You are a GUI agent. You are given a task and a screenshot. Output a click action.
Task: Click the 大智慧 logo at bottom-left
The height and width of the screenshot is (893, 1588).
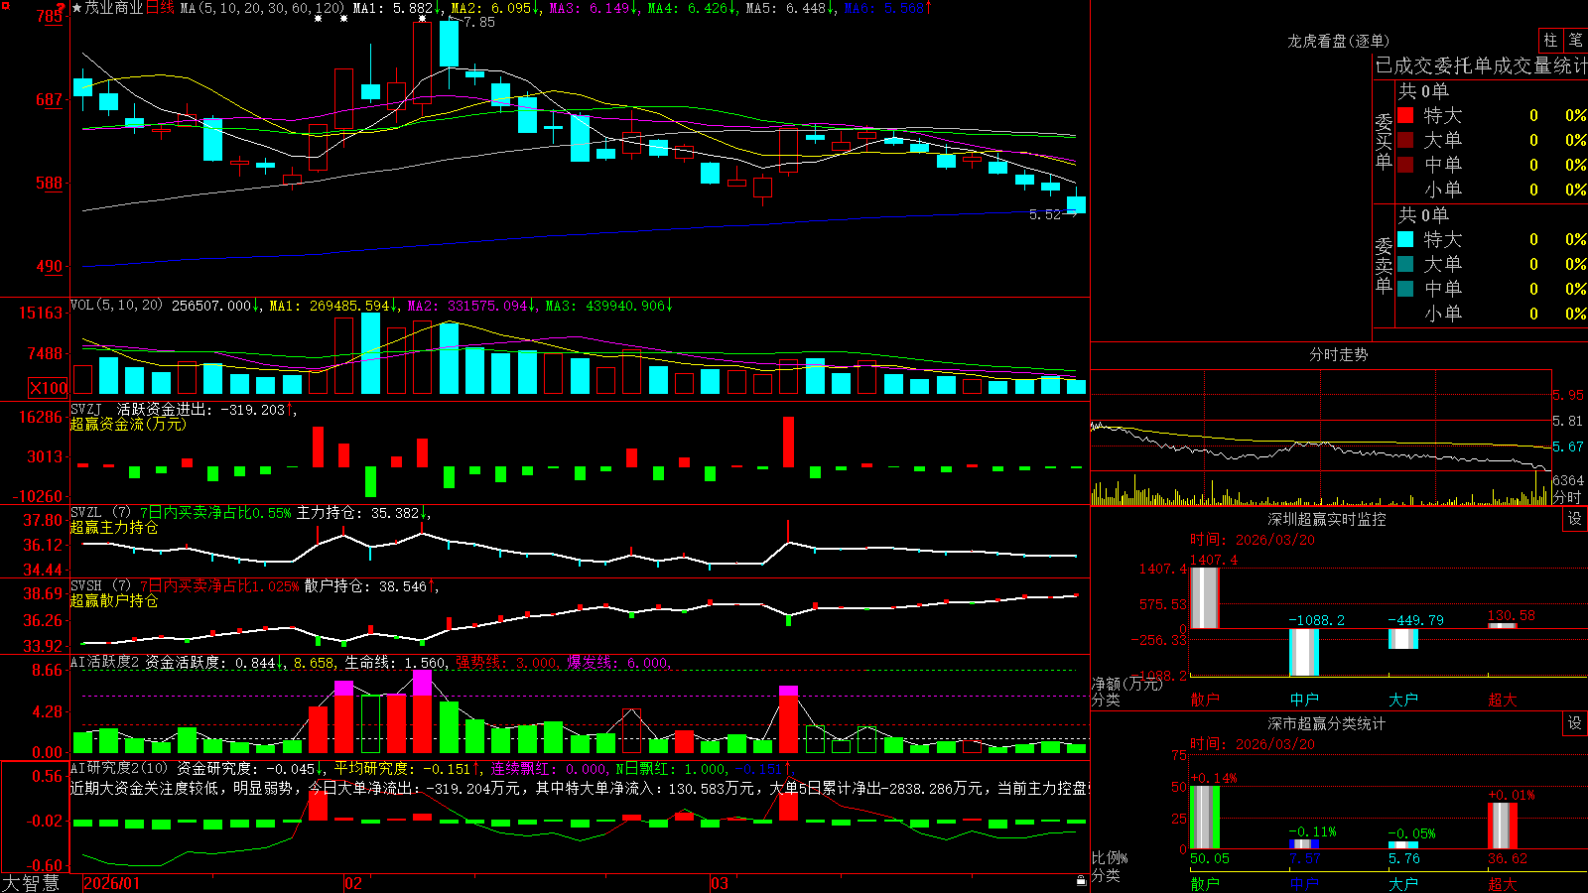click(x=31, y=882)
